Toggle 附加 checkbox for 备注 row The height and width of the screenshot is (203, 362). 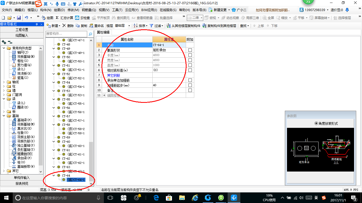pyautogui.click(x=190, y=90)
